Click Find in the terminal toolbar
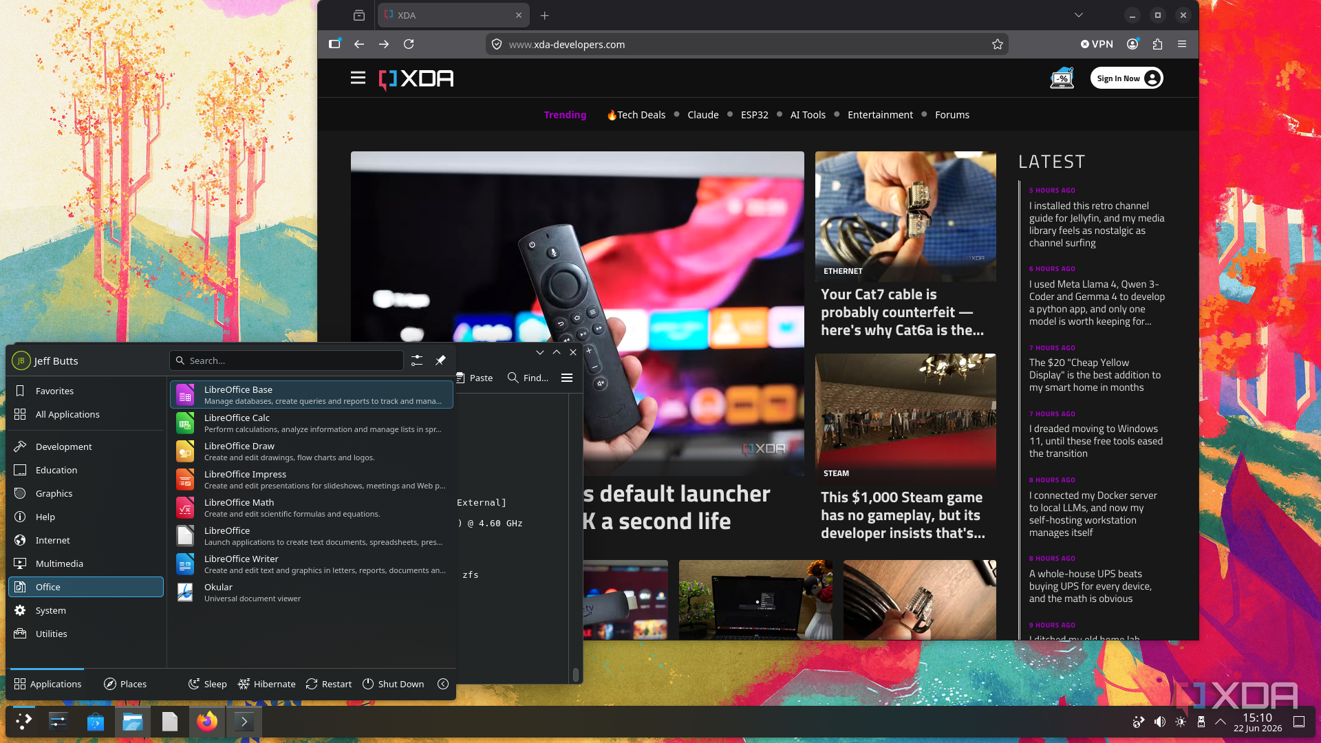The image size is (1321, 743). click(x=528, y=378)
